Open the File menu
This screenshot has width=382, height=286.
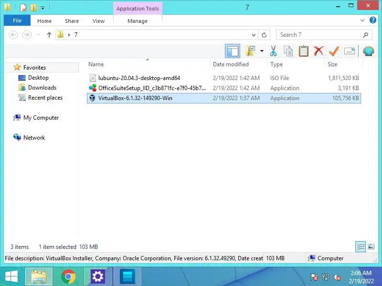click(17, 20)
